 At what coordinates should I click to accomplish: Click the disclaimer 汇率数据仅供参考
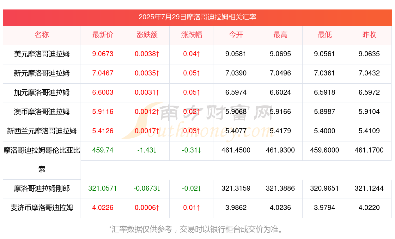(x=142, y=229)
